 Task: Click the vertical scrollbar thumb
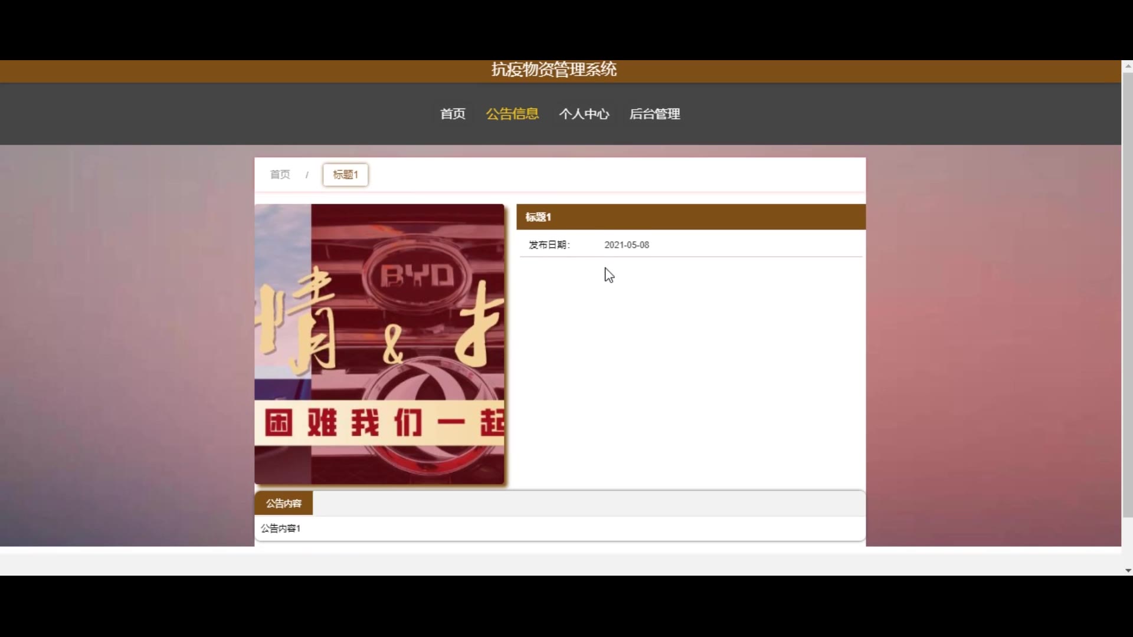pos(1128,295)
